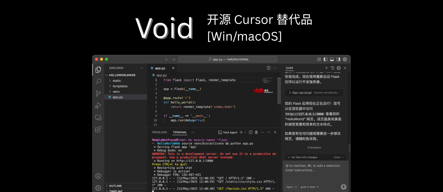This screenshot has height=192, width=443.
Task: Open Remote Explorer in activity bar
Action: [98, 118]
